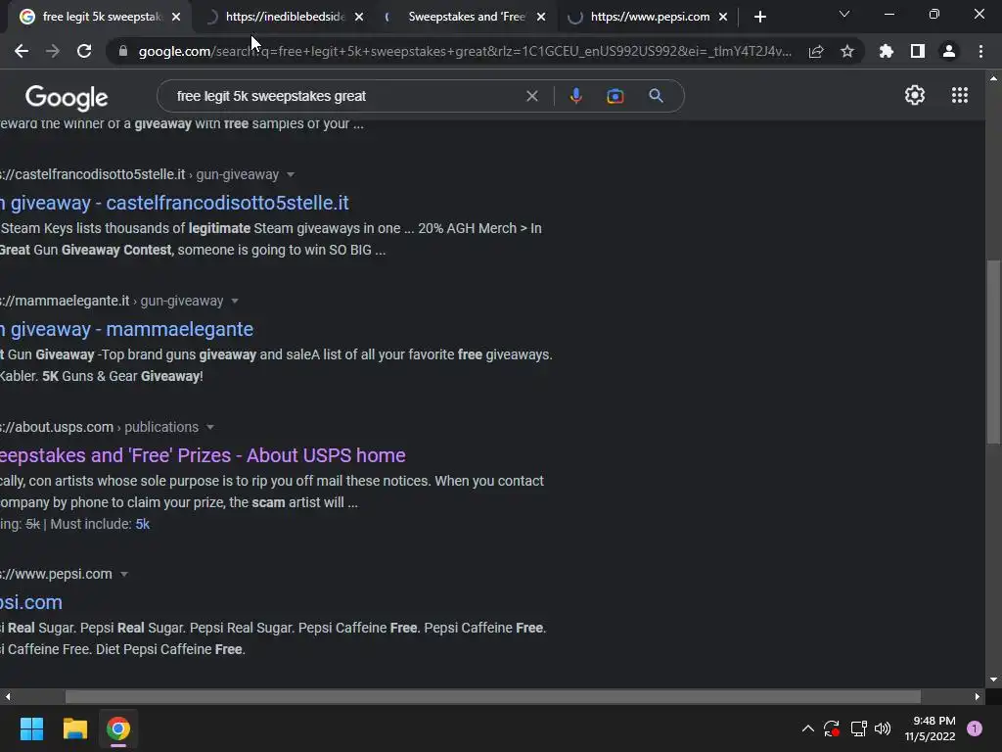Open the volume speaker tray icon
This screenshot has height=752, width=1002.
tap(883, 728)
